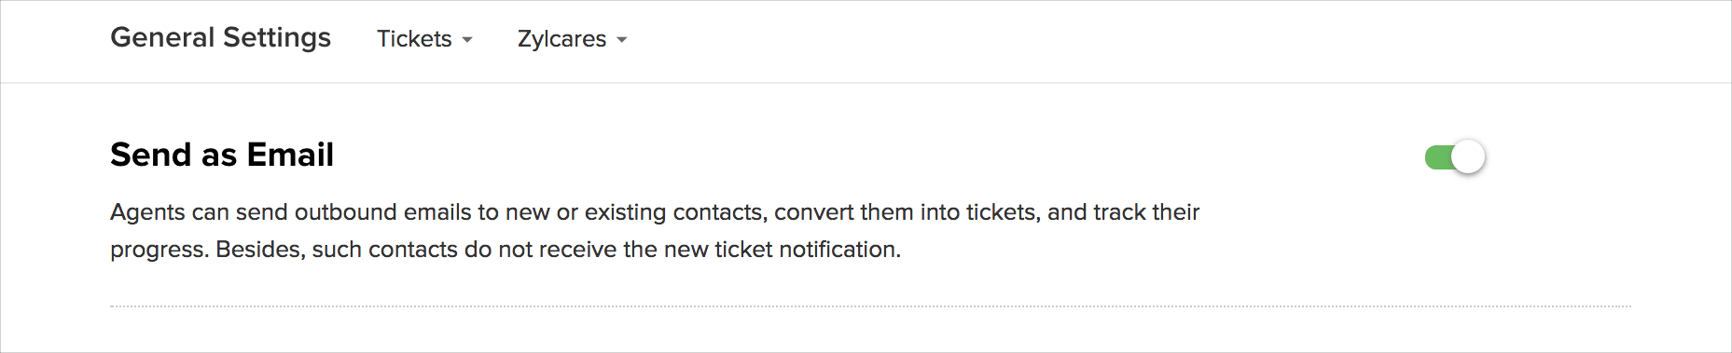Open the Zylcares dropdown
This screenshot has height=353, width=1732.
pyautogui.click(x=572, y=39)
